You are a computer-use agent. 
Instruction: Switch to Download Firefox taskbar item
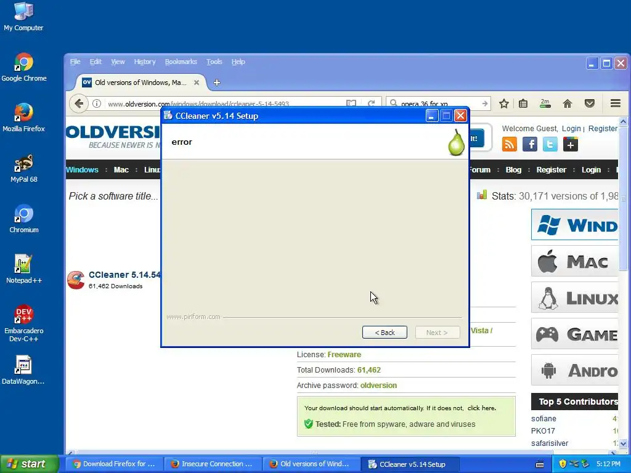click(x=114, y=464)
